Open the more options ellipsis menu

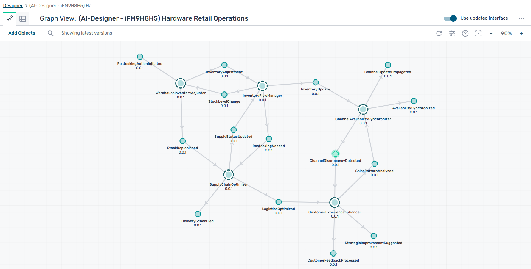point(521,18)
